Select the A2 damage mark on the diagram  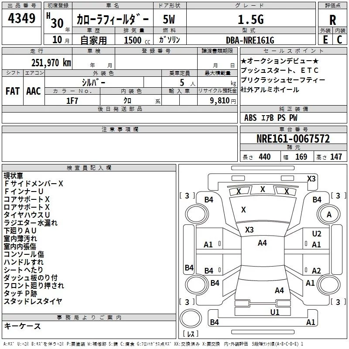(x=316, y=270)
